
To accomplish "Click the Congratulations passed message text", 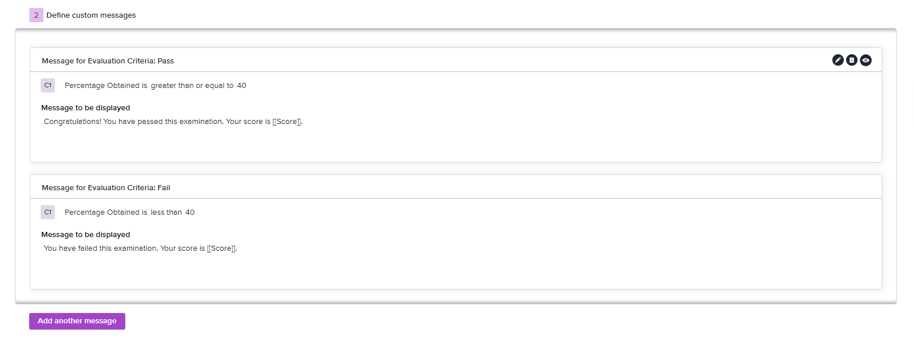I will click(173, 122).
